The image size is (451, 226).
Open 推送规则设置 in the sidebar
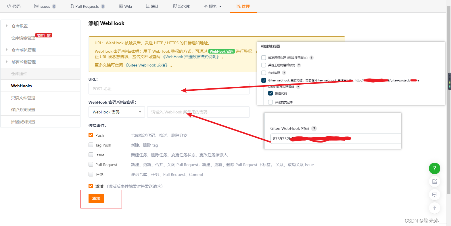40,122
